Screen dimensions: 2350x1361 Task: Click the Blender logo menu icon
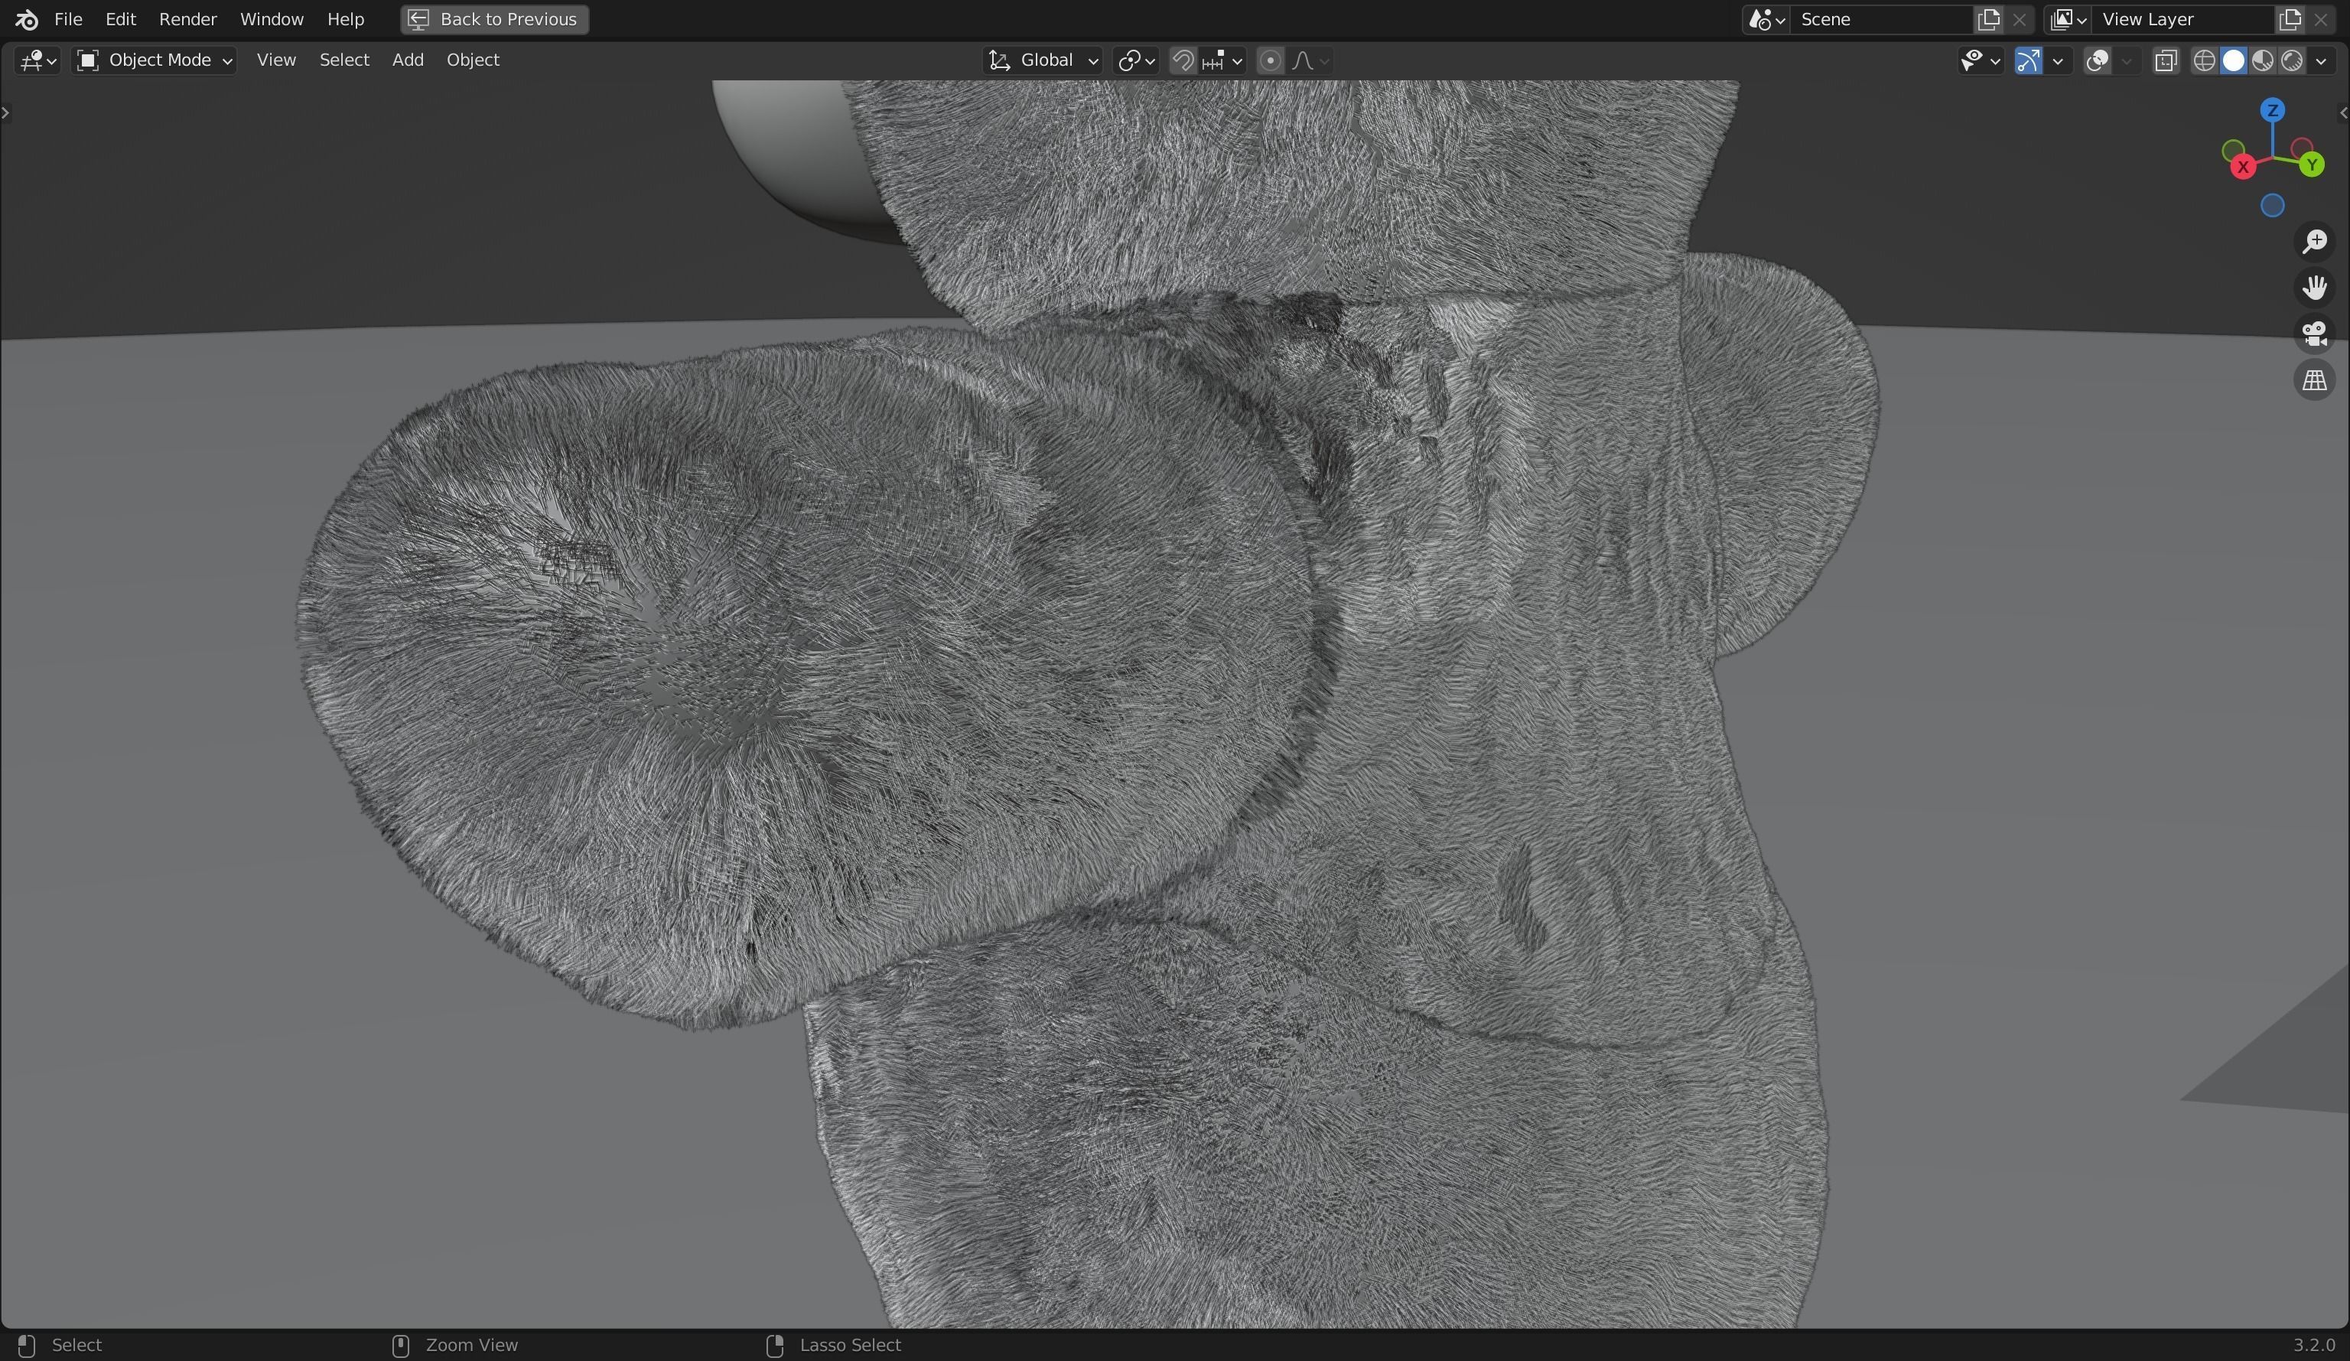pyautogui.click(x=26, y=20)
